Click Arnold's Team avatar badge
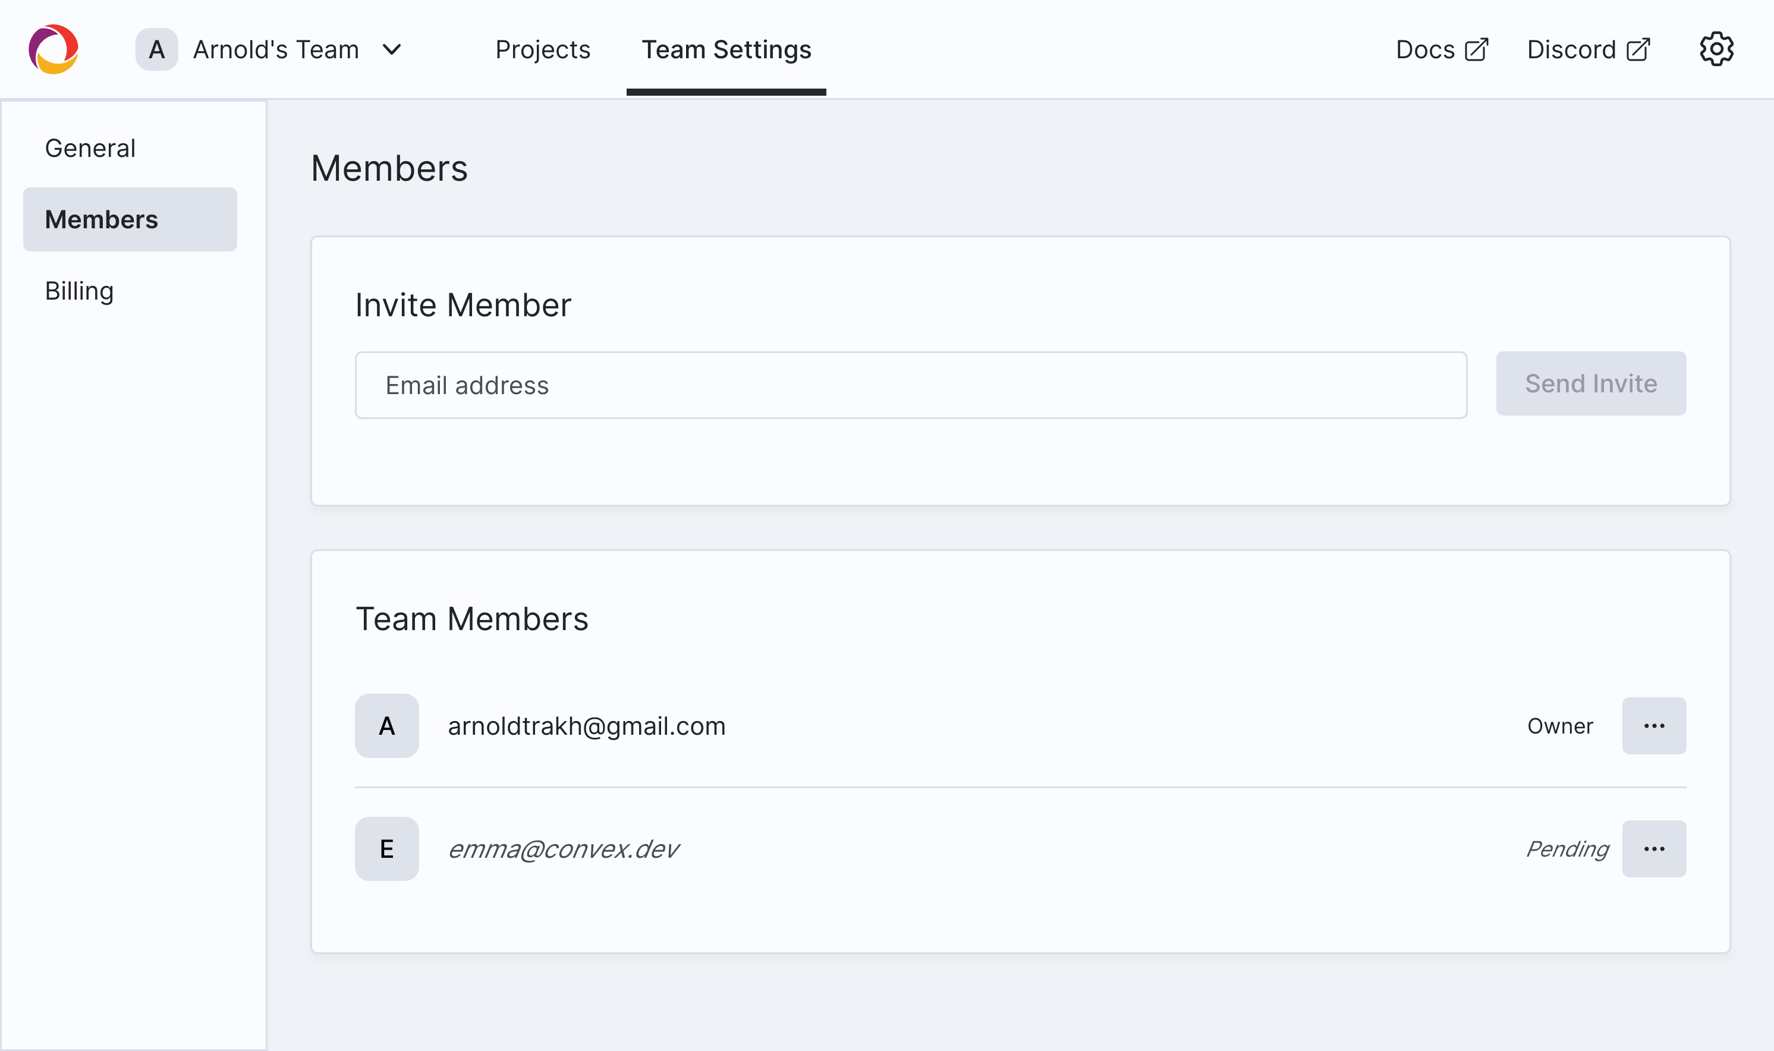1774x1051 pixels. (x=156, y=49)
